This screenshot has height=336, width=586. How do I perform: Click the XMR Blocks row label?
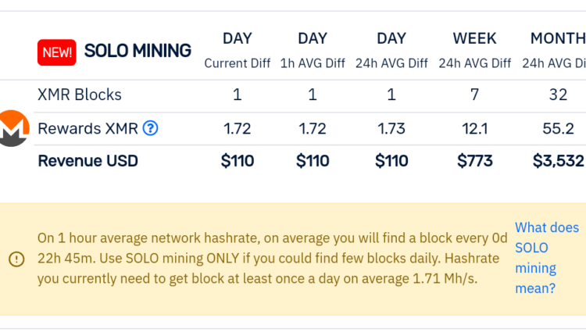tap(80, 95)
